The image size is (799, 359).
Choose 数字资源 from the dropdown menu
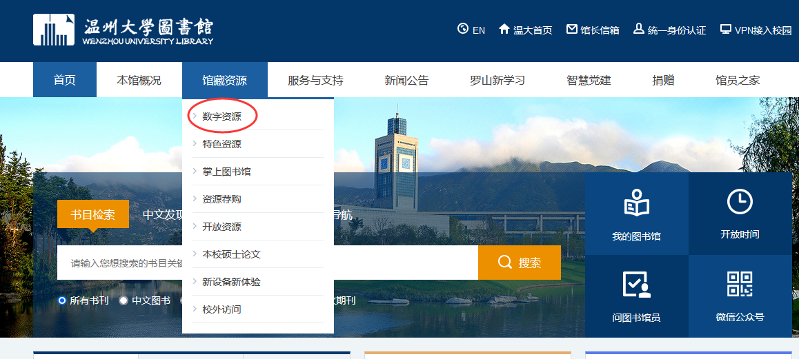[x=221, y=116]
